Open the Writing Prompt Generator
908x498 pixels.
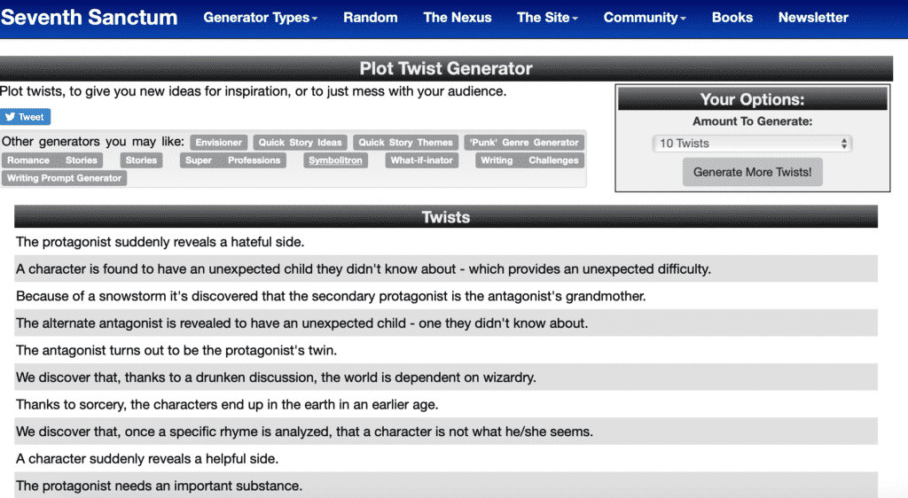pyautogui.click(x=64, y=178)
